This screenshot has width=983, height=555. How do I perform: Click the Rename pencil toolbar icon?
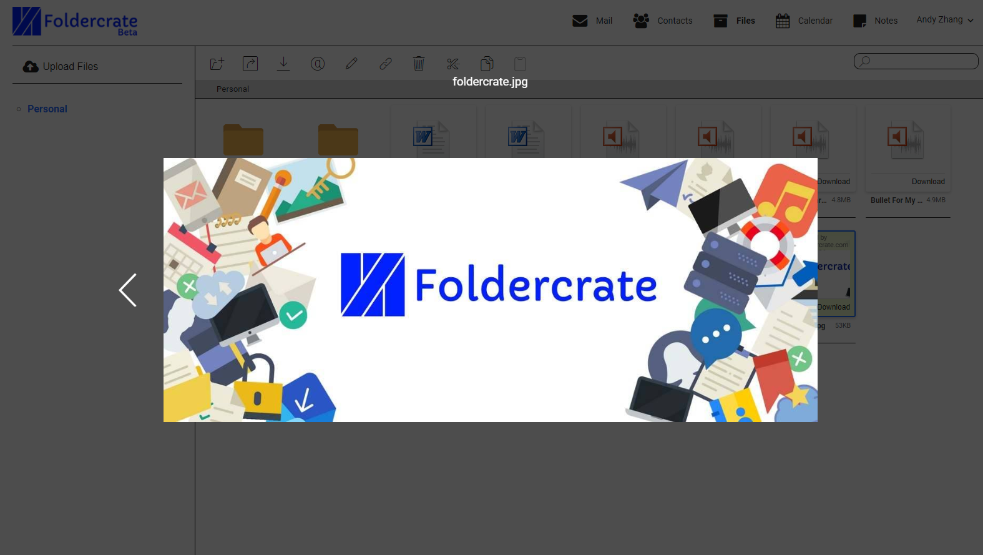(351, 64)
